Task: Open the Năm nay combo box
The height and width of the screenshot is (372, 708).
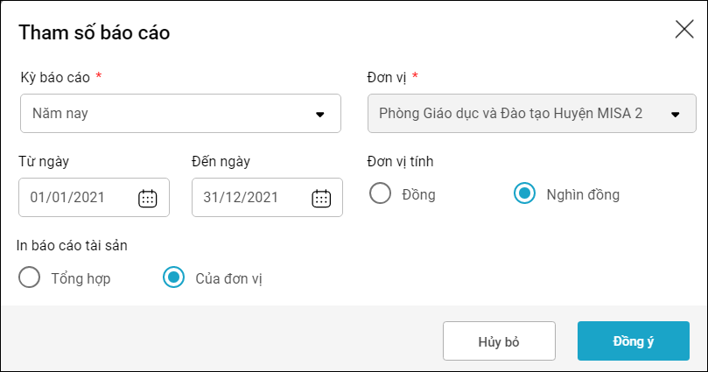Action: point(180,113)
